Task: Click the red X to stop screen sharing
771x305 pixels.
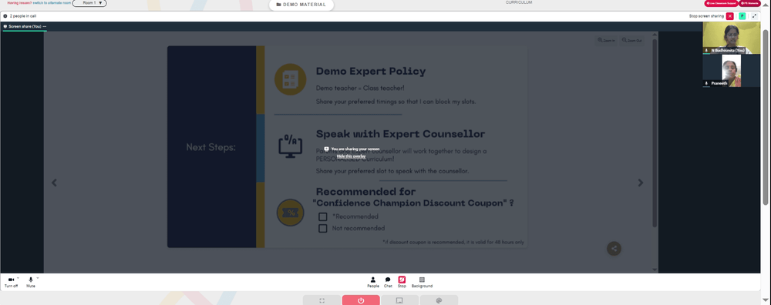Action: [729, 16]
